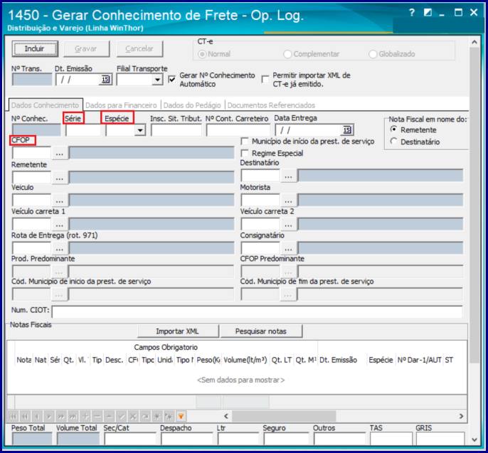The height and width of the screenshot is (453, 488).
Task: Click the Dt. Emissão column header
Action: coord(342,360)
